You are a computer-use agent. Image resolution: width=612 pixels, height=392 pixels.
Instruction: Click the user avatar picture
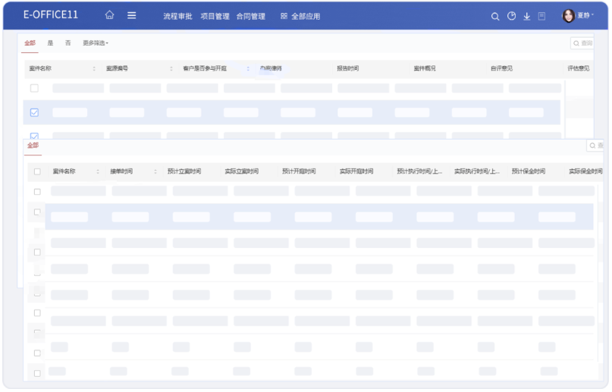tap(568, 15)
